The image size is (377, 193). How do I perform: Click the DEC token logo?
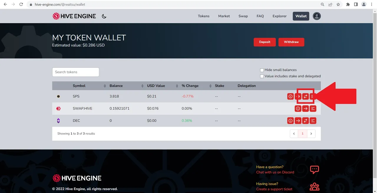58,121
